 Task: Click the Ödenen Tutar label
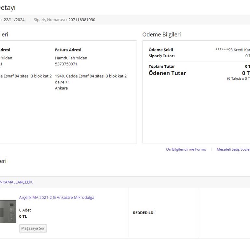pyautogui.click(x=167, y=73)
